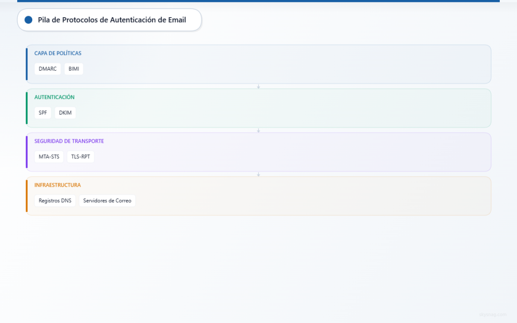Viewport: 517px width, 323px height.
Task: Click the CAPA DE POLÍTICAS heading
Action: 58,53
